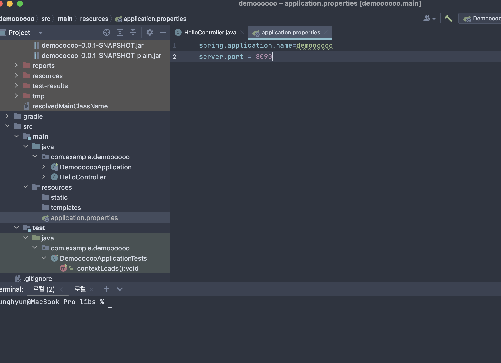Image resolution: width=501 pixels, height=363 pixels.
Task: Open Project panel settings gear
Action: 150,32
